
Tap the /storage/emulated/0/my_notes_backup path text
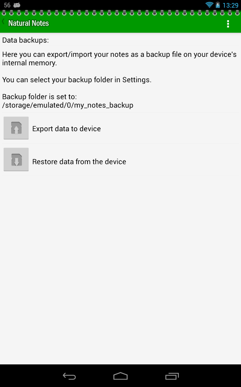(68, 105)
